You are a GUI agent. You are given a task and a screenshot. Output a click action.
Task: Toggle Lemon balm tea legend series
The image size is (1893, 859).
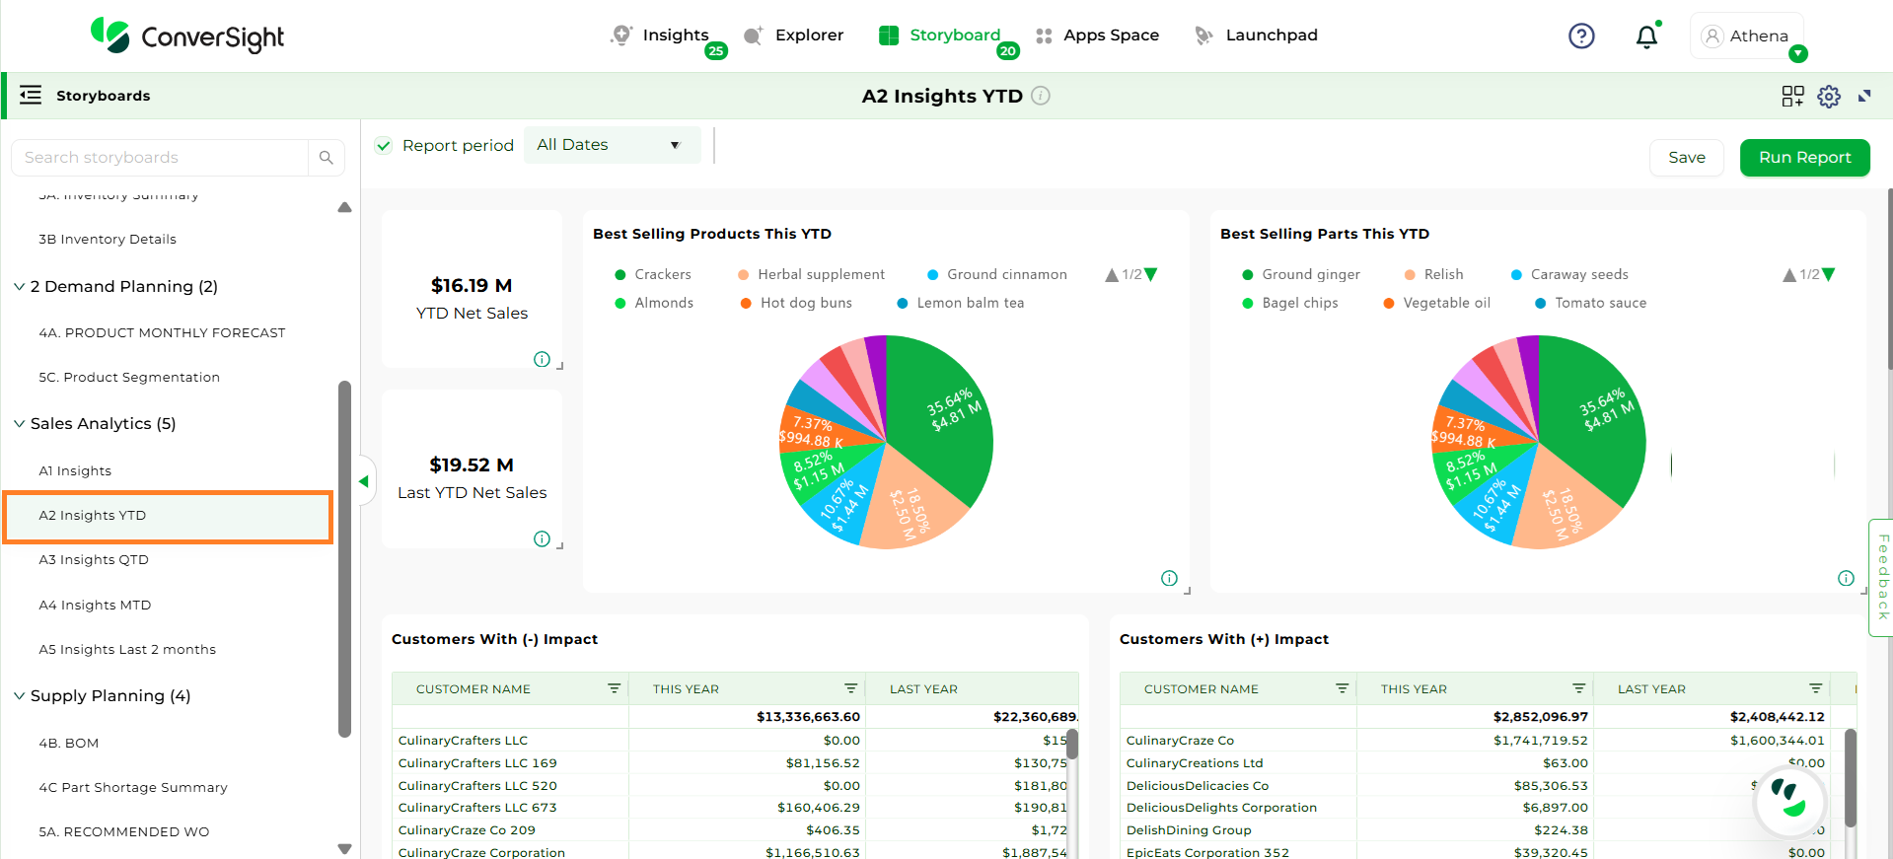pos(961,303)
